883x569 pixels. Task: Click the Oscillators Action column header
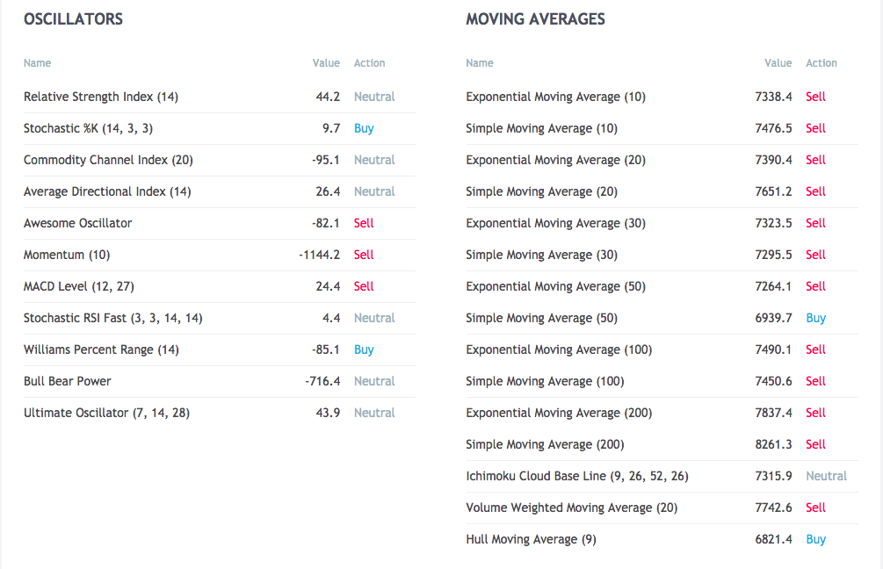369,63
